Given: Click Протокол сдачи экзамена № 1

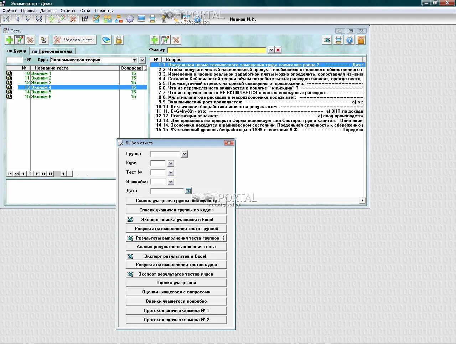Looking at the screenshot, I should click(176, 310).
